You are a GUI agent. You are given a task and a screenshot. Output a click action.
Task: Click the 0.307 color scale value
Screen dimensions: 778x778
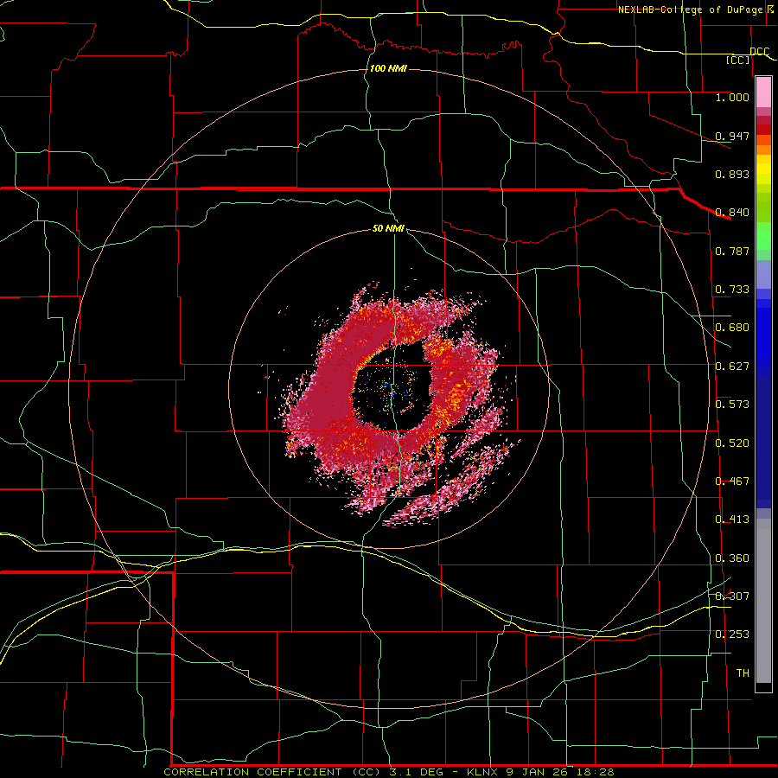click(x=732, y=596)
